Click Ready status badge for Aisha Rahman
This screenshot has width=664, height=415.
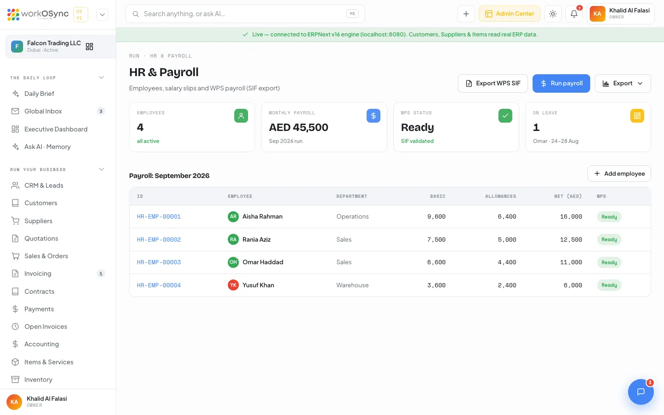[x=609, y=217]
